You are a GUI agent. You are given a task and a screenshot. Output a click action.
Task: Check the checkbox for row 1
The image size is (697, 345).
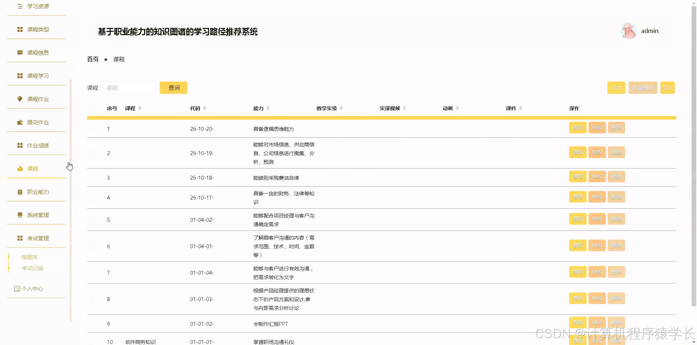click(x=91, y=129)
